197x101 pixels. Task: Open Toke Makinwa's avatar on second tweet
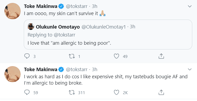(13, 74)
